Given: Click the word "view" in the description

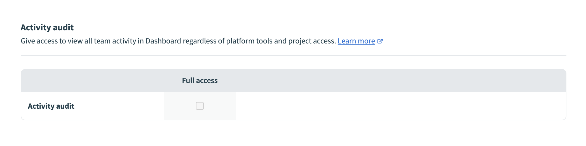Looking at the screenshot, I should click(75, 41).
